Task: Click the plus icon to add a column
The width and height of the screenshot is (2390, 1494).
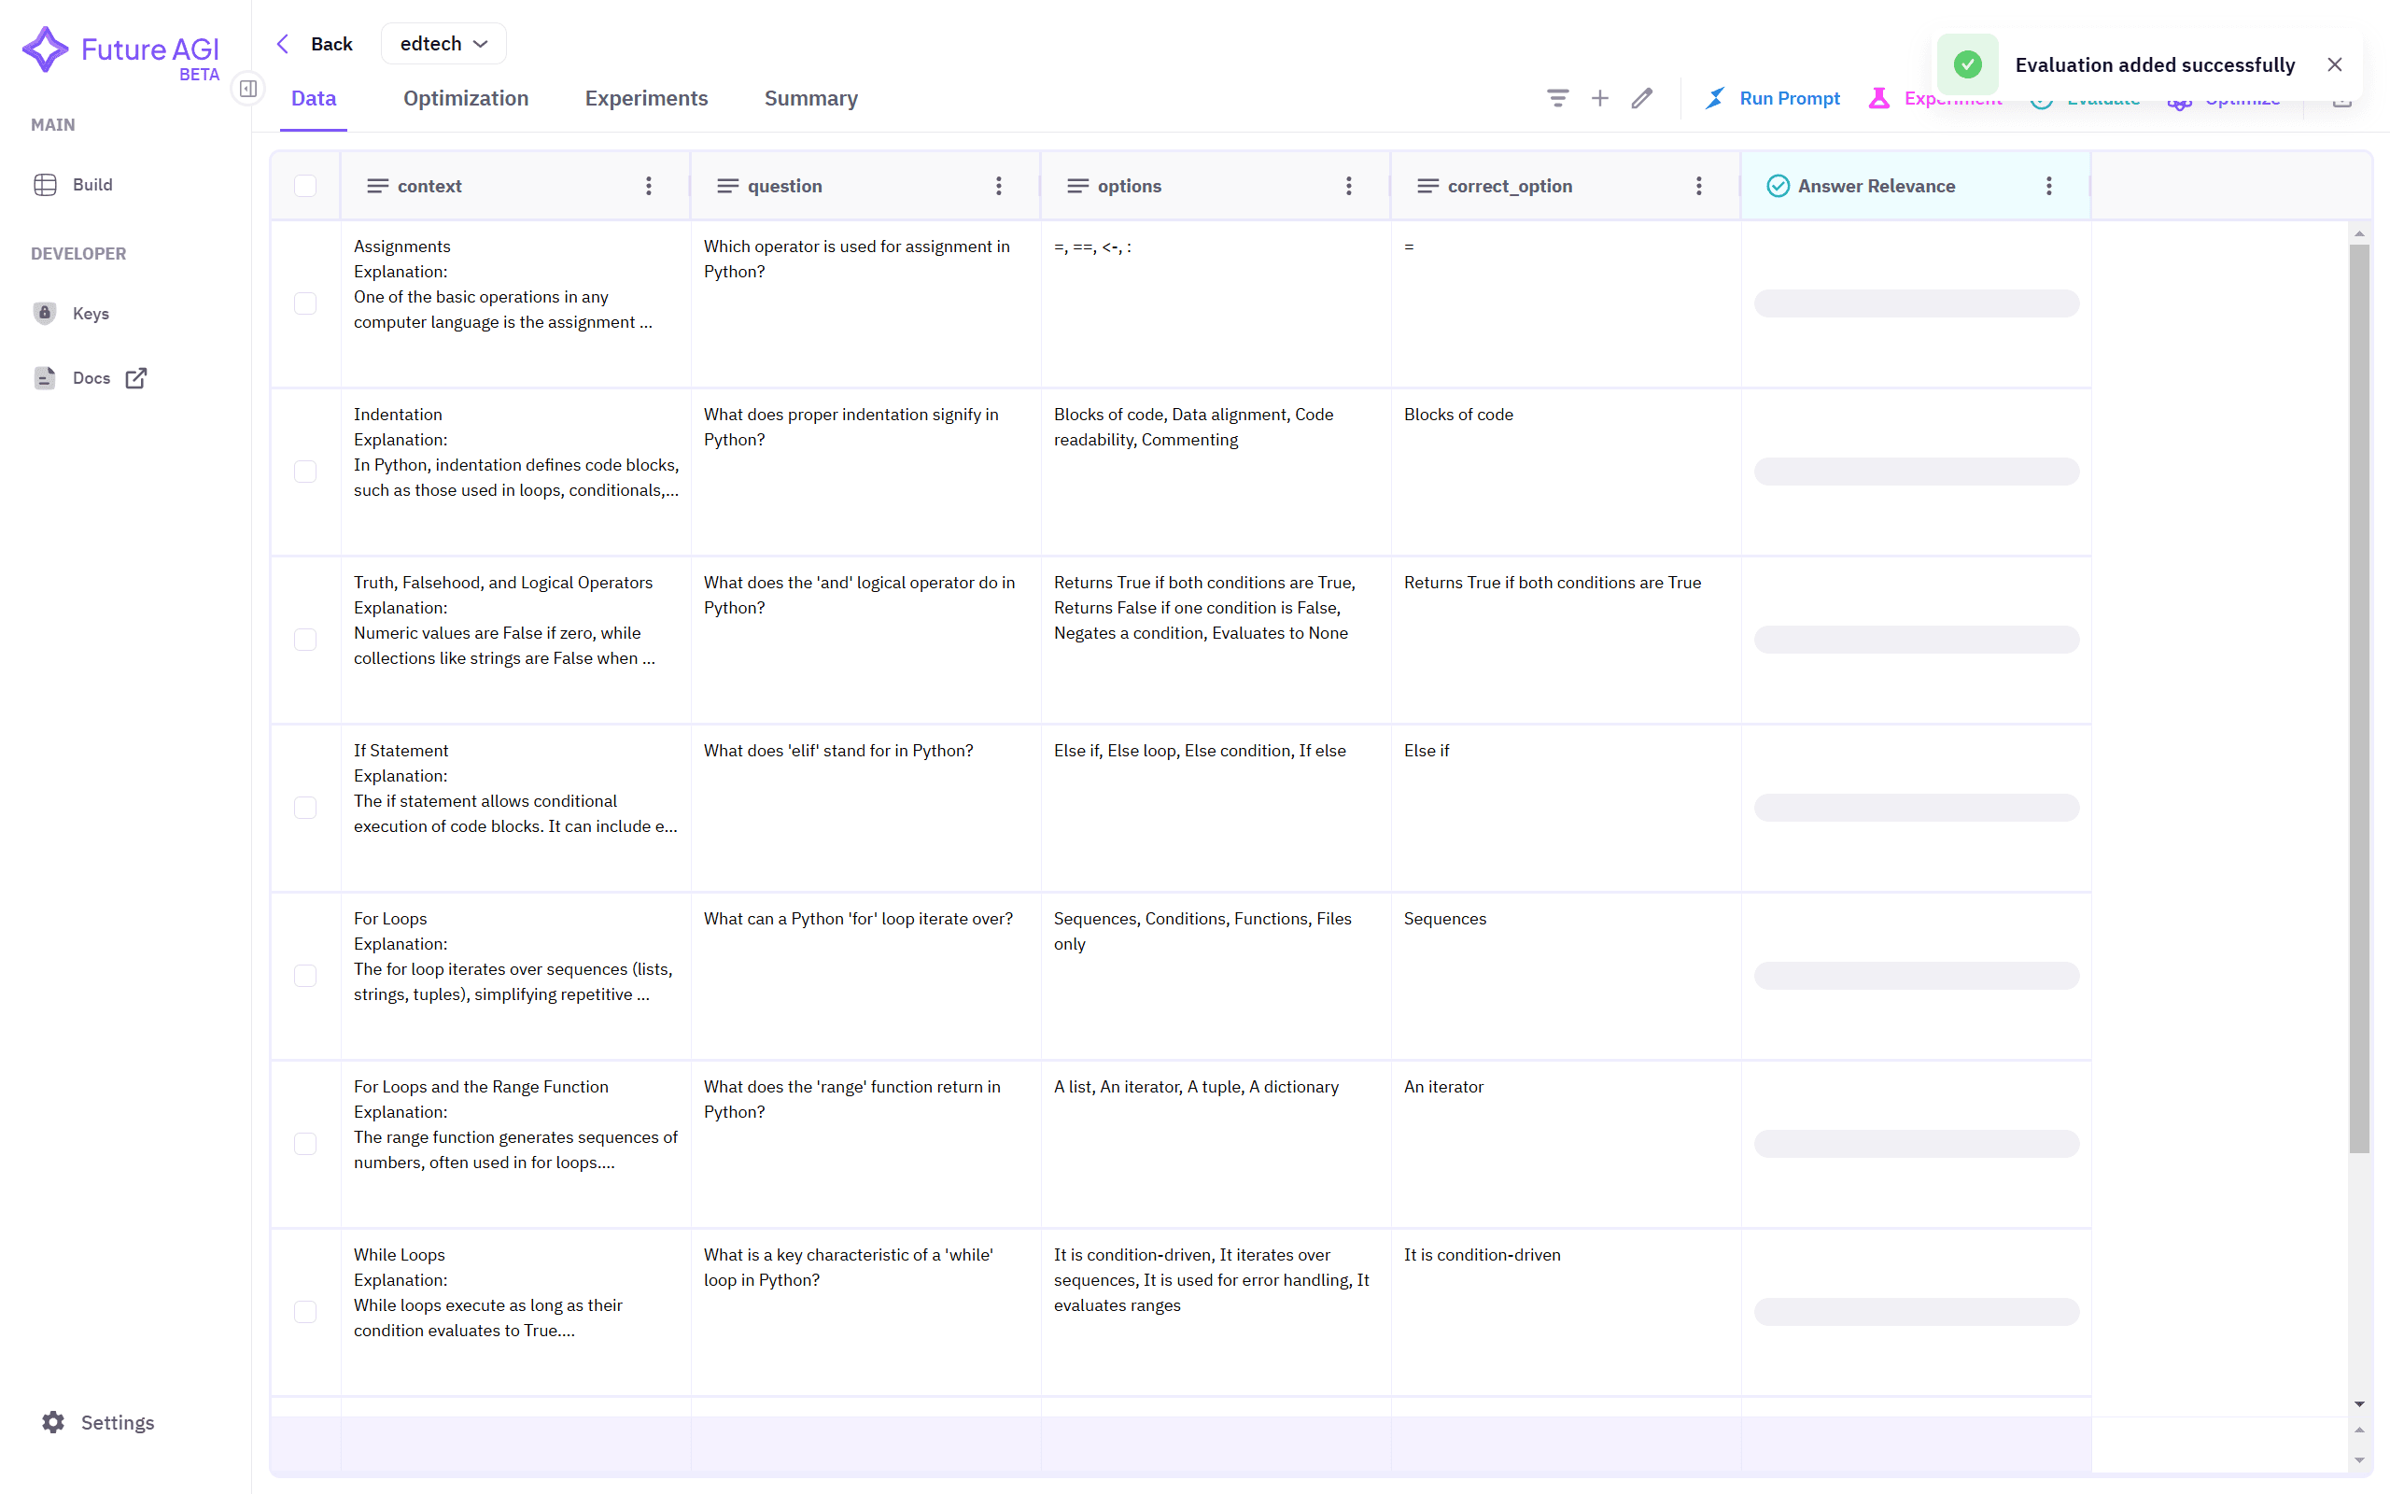Action: 1599,98
